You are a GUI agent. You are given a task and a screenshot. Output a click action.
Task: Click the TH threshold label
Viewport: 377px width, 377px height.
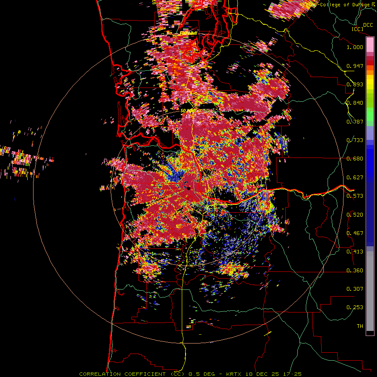click(x=360, y=326)
